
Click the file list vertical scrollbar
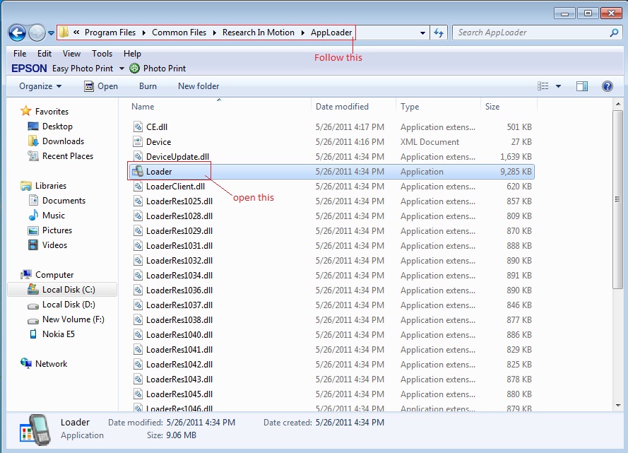[x=617, y=199]
